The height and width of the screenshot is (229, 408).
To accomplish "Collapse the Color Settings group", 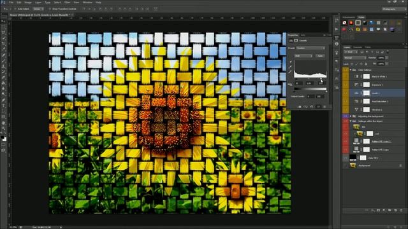I will point(351,70).
